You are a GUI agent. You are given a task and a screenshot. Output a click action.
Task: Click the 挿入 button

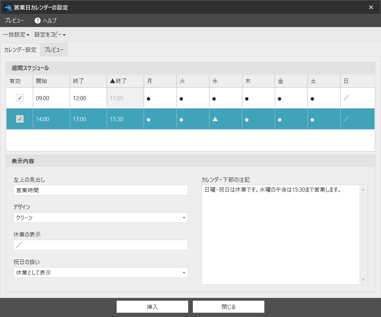[x=152, y=307]
